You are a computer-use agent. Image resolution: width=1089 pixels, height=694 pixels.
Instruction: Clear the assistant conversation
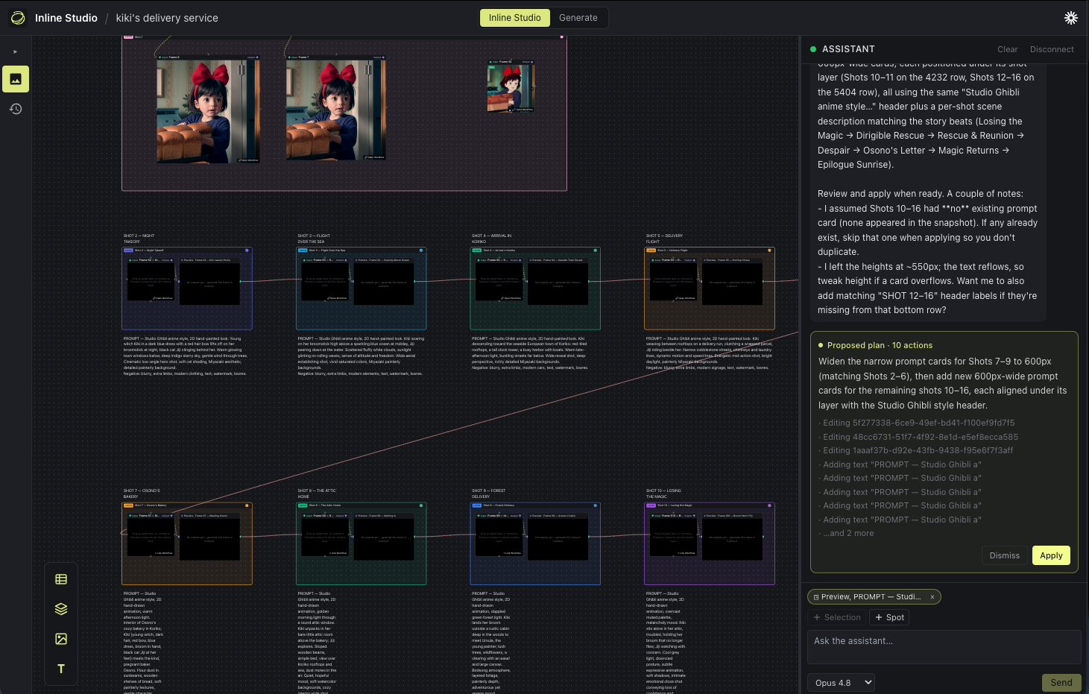coord(1008,49)
